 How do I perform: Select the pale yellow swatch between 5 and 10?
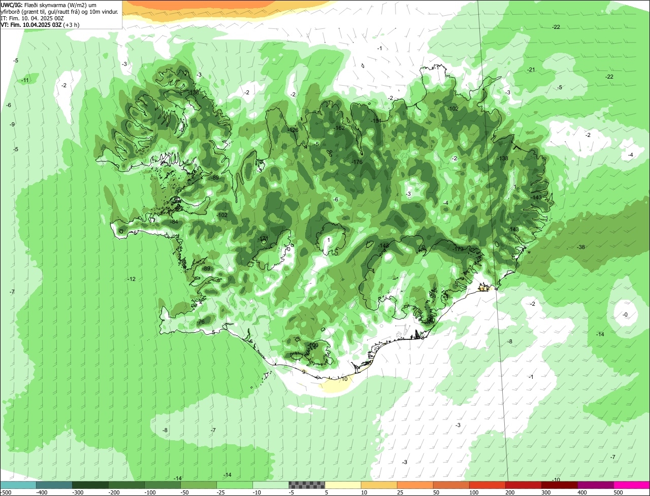click(343, 485)
